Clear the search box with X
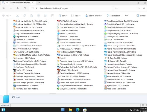 [139, 8]
